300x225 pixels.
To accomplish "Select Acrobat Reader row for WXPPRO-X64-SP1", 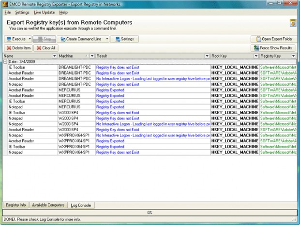I will click(152, 141).
